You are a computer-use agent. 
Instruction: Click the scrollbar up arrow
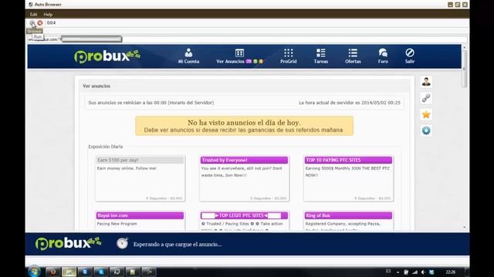coord(465,48)
